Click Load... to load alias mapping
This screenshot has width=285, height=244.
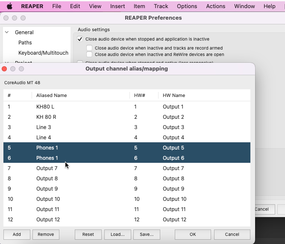pos(118,234)
